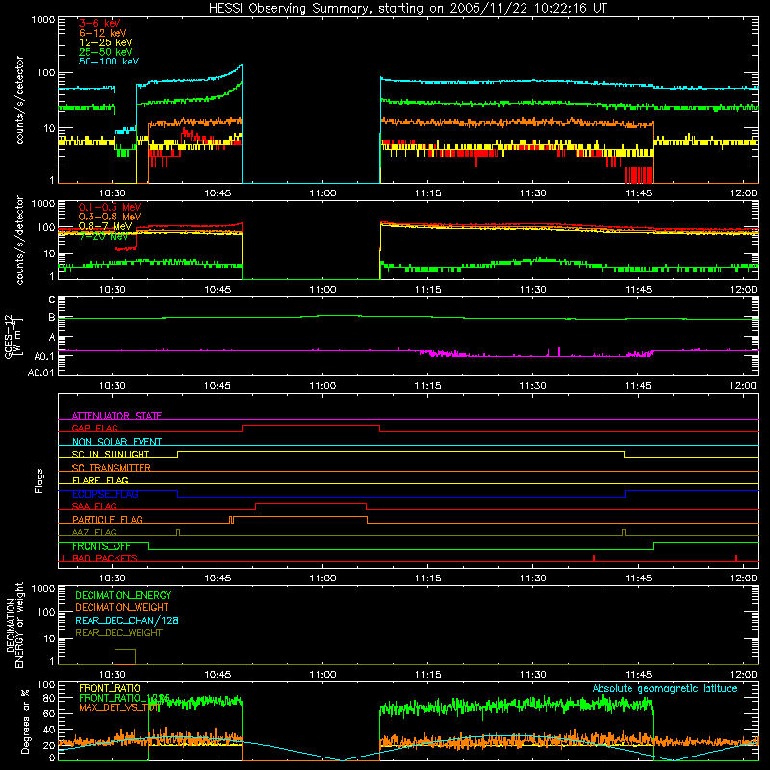Image resolution: width=770 pixels, height=770 pixels.
Task: Select the SC_TRANSMITTER flag label
Action: (x=112, y=467)
